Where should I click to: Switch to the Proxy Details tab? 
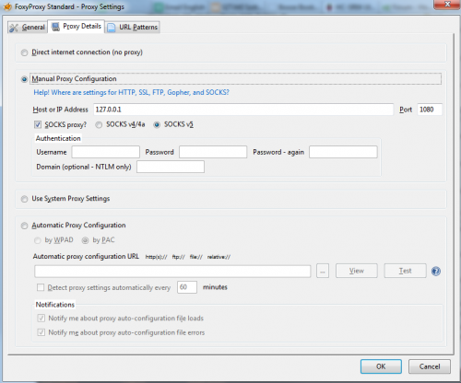click(77, 27)
